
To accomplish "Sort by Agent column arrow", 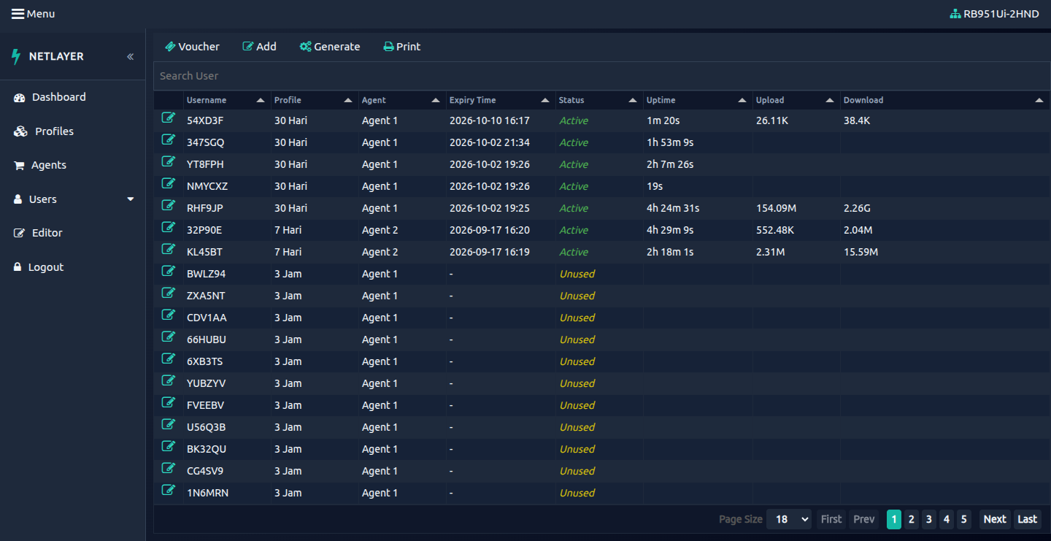I will point(436,100).
